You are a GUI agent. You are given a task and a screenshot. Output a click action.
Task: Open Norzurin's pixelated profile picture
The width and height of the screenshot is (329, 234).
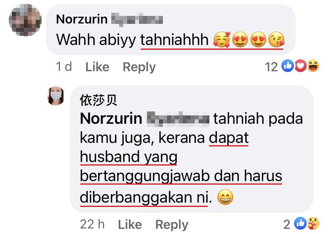pyautogui.click(x=25, y=20)
